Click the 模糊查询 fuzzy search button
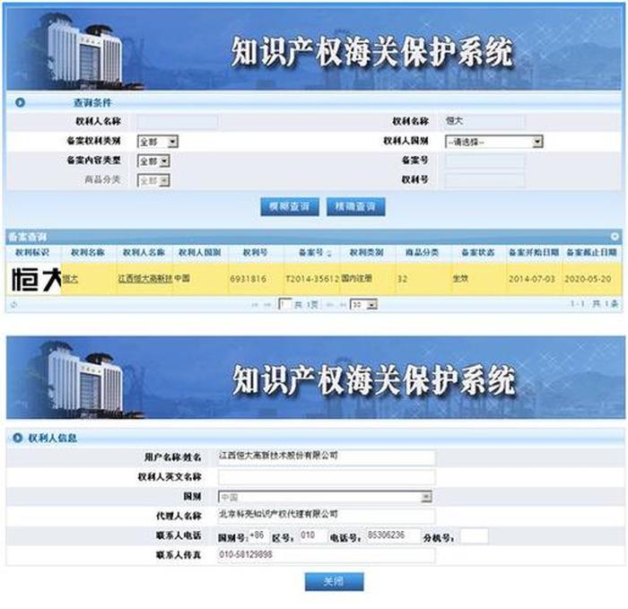 [x=290, y=206]
